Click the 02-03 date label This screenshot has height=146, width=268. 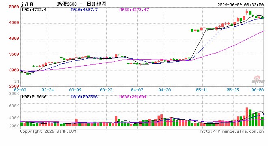pos(20,90)
